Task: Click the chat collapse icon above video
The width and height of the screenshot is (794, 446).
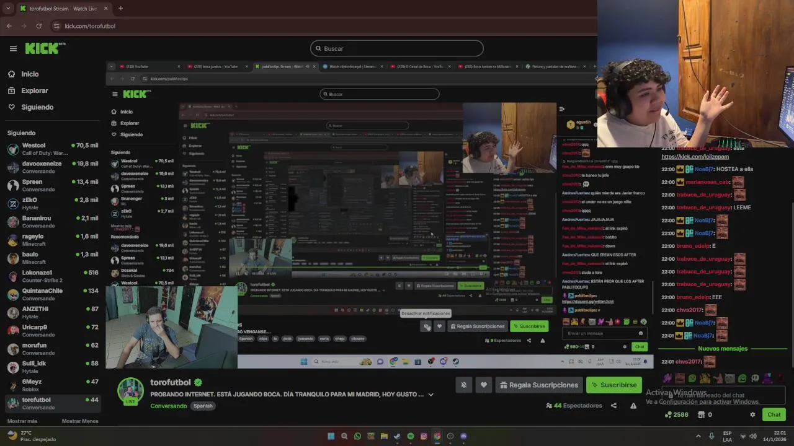Action: pyautogui.click(x=561, y=109)
